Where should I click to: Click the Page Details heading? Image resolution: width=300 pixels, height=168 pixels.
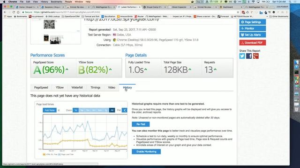(136, 55)
